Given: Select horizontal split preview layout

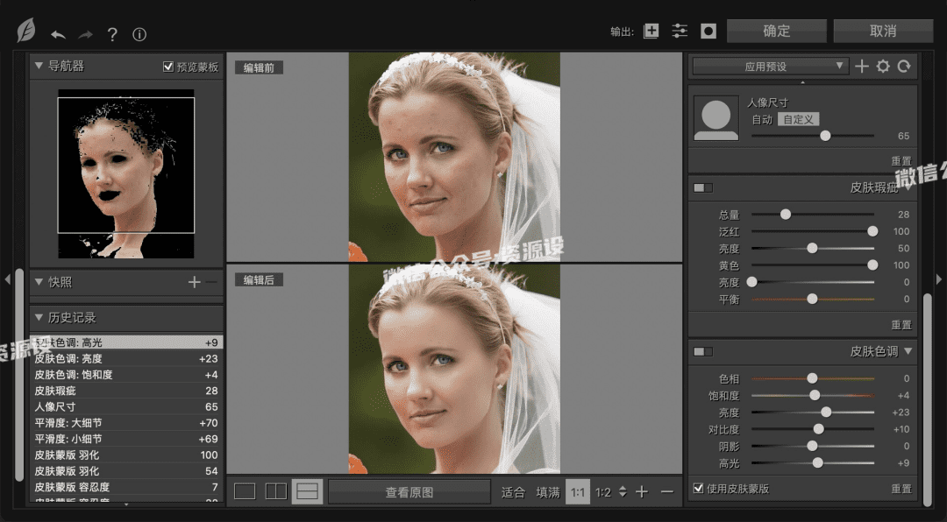Looking at the screenshot, I should point(308,492).
